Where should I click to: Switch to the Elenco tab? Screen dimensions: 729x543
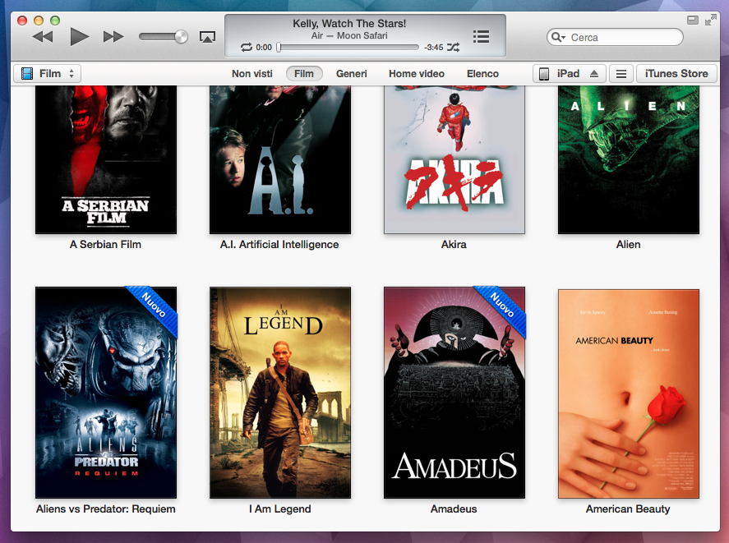pos(482,73)
